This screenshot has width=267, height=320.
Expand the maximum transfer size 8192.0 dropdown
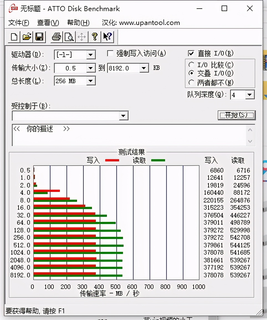tap(144, 68)
